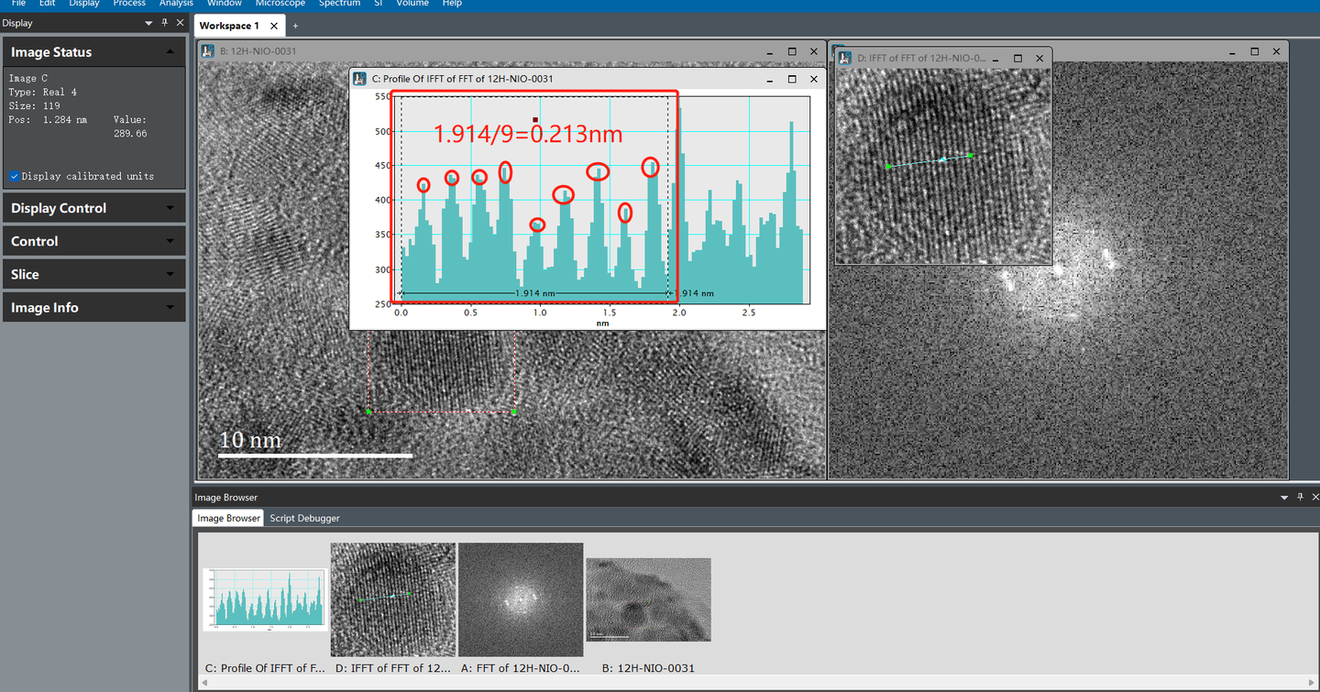Select the B: 12H-NIO-0031 thumbnail in browser
Screen dimensions: 1320x692
click(x=648, y=599)
